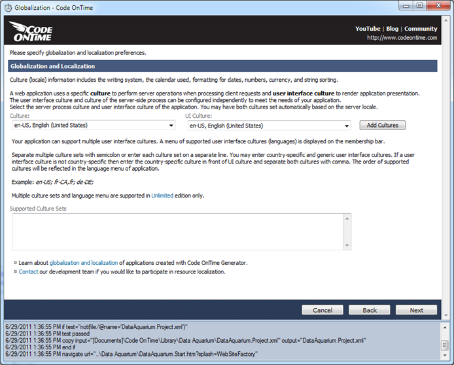The height and width of the screenshot is (365, 454).
Task: Click the 'Culture:' label above first dropdown
Action: tap(20, 116)
